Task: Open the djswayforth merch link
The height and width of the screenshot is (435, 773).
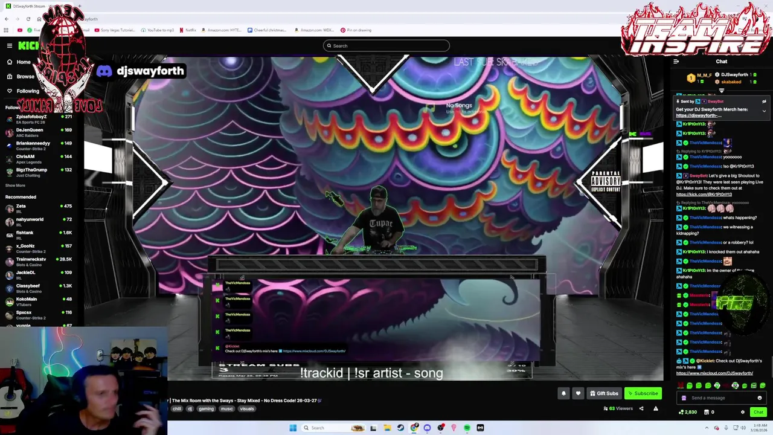Action: tap(699, 115)
